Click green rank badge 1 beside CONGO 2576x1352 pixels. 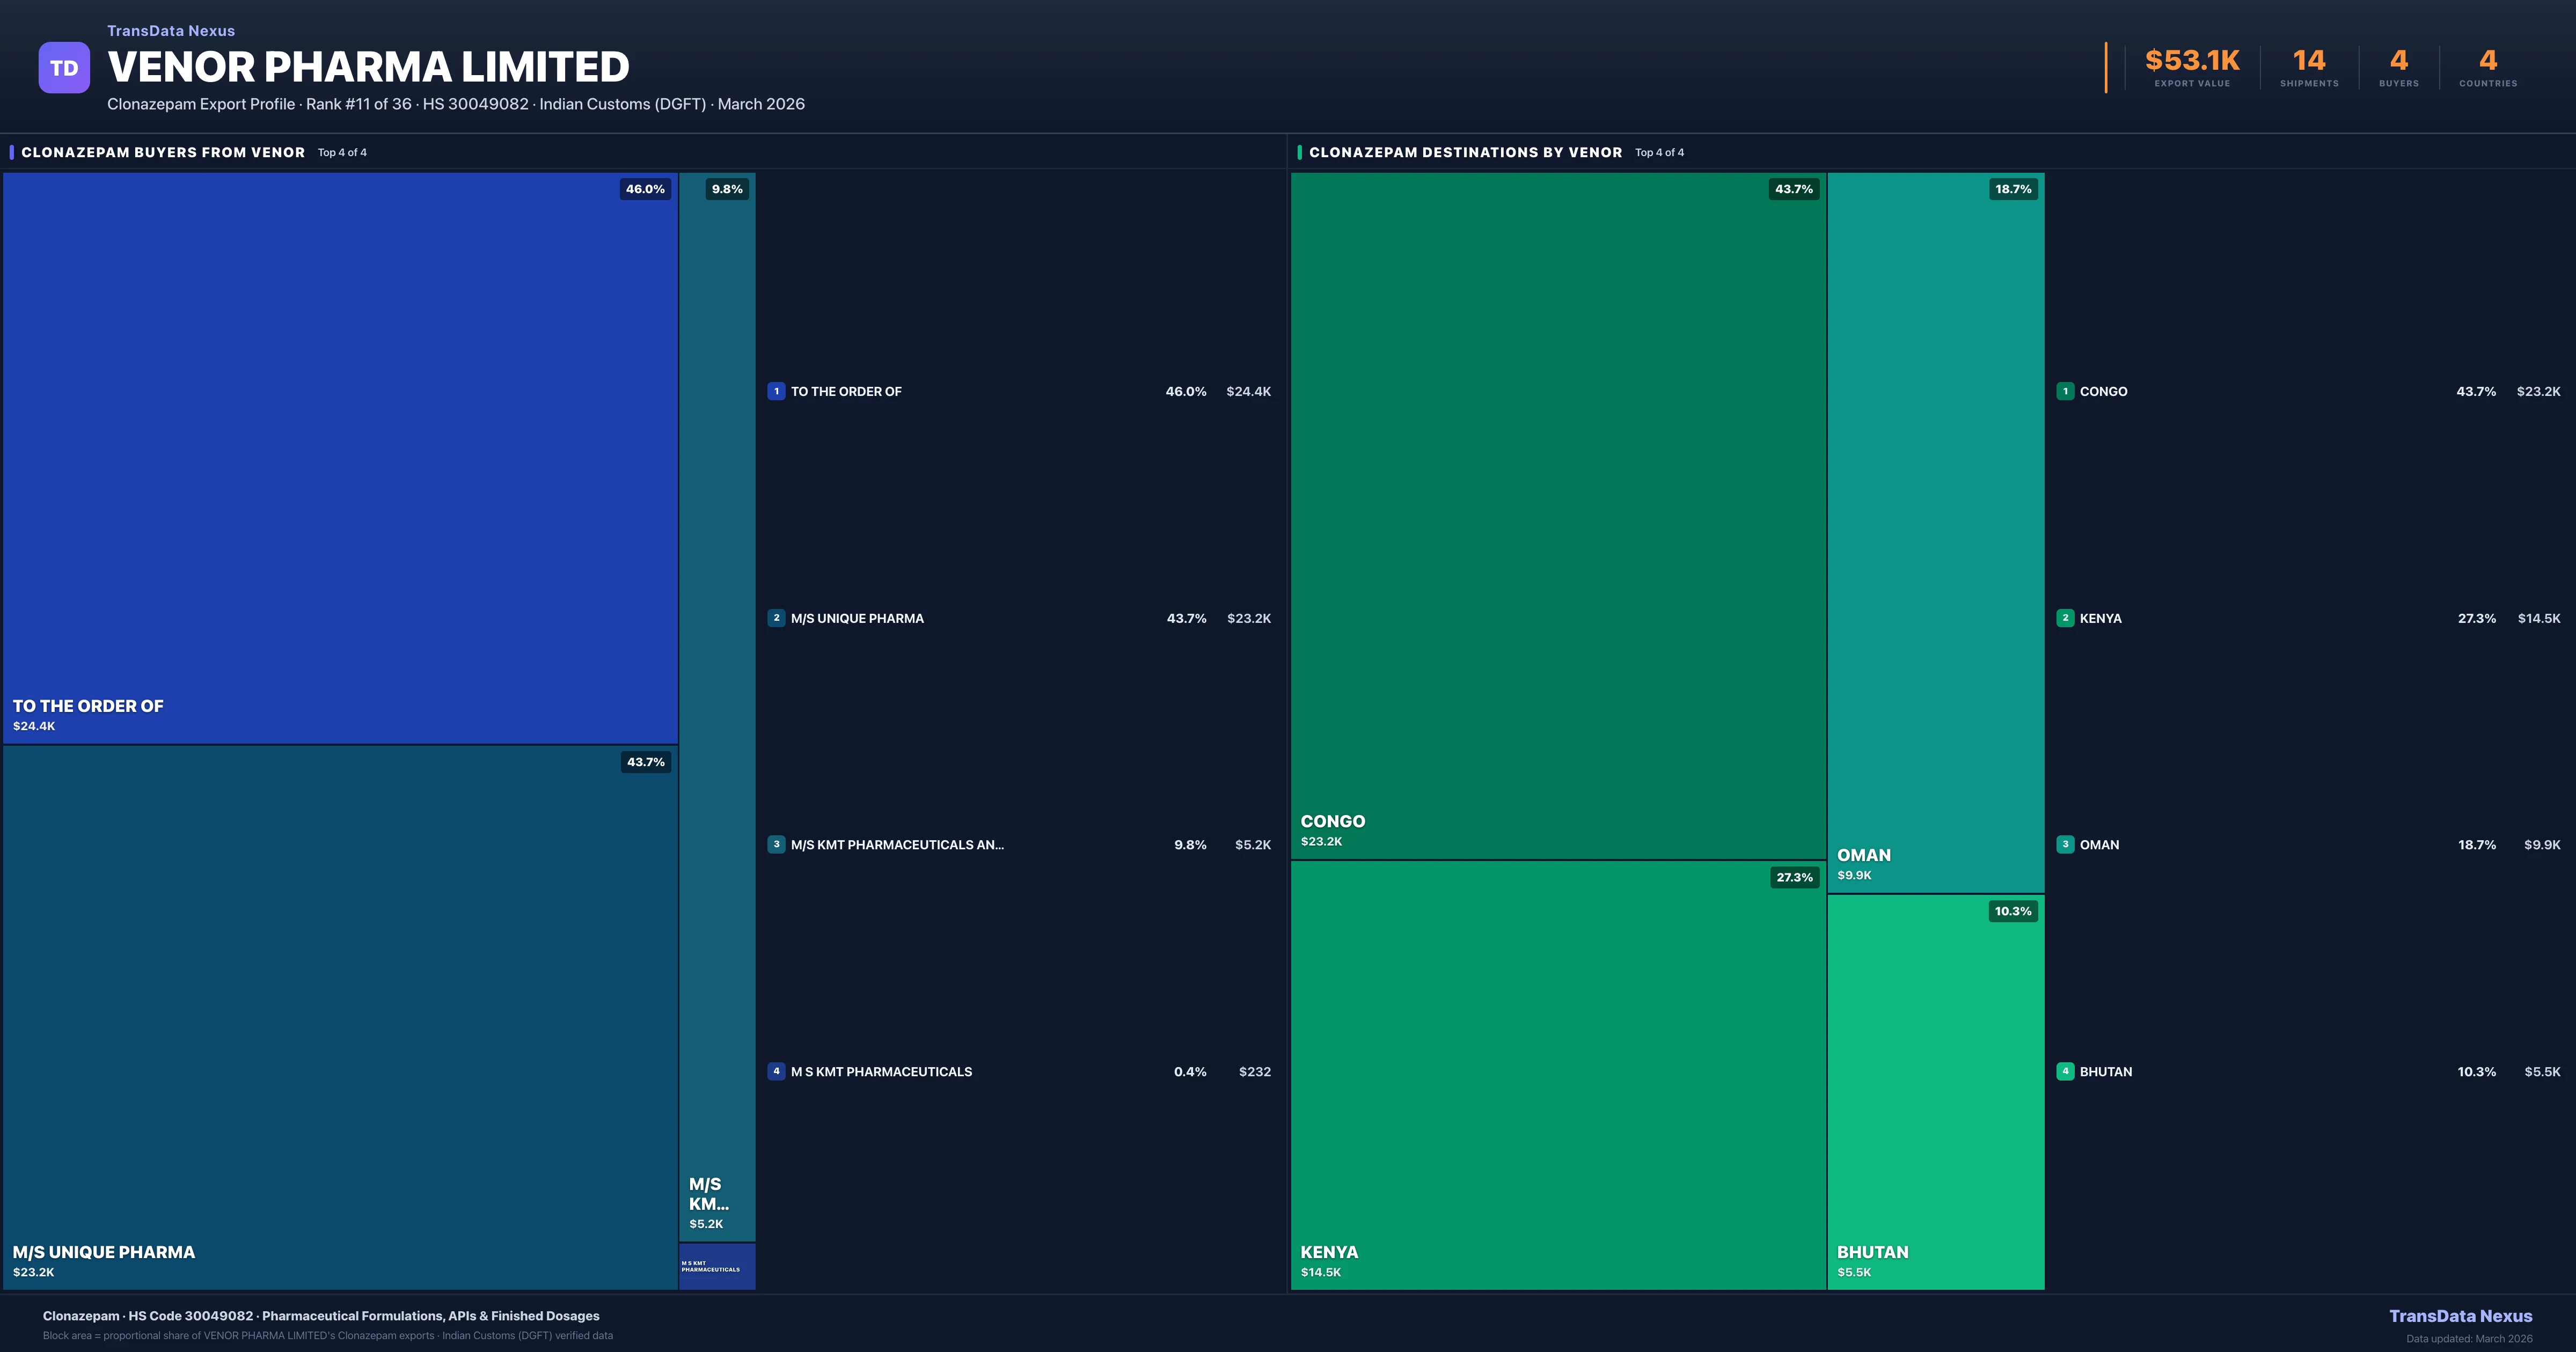(2065, 391)
